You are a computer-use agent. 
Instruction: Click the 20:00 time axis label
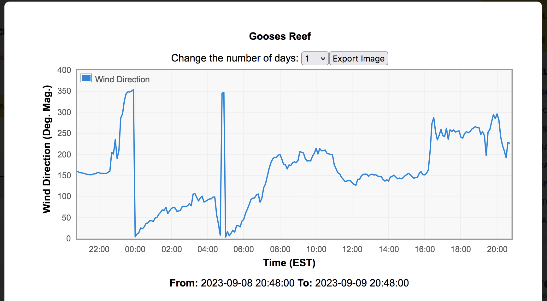click(x=497, y=249)
